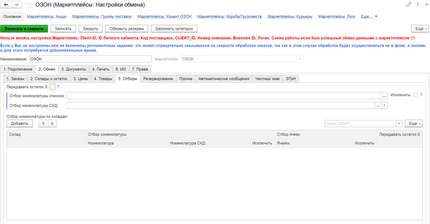Image resolution: width=430 pixels, height=224 pixels.
Task: Open the vertical three-dot window menu
Action: [418, 4]
